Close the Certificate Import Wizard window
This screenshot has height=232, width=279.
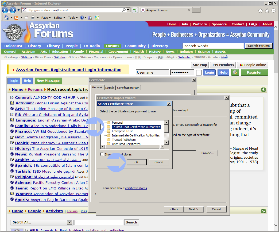pyautogui.click(x=227, y=98)
